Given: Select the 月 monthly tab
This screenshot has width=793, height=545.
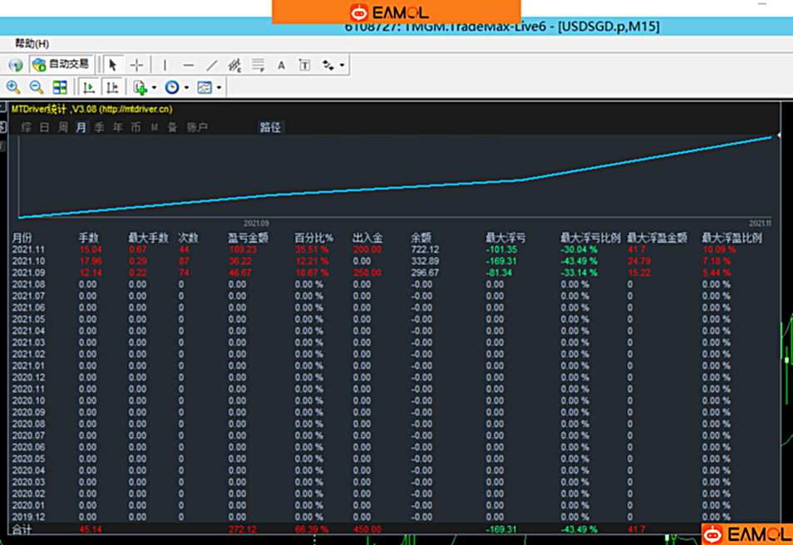Looking at the screenshot, I should tap(81, 127).
